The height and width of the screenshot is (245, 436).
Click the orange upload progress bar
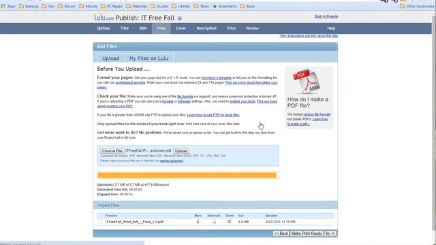(x=188, y=175)
